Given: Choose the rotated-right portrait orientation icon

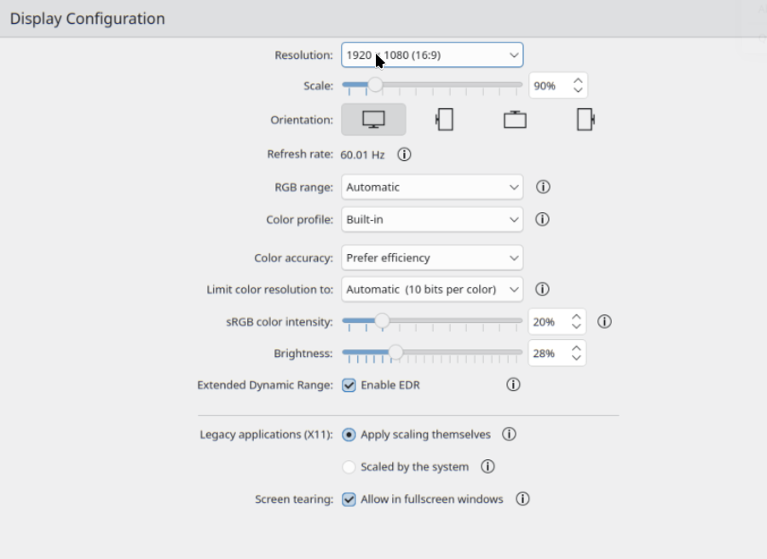Looking at the screenshot, I should [x=585, y=119].
